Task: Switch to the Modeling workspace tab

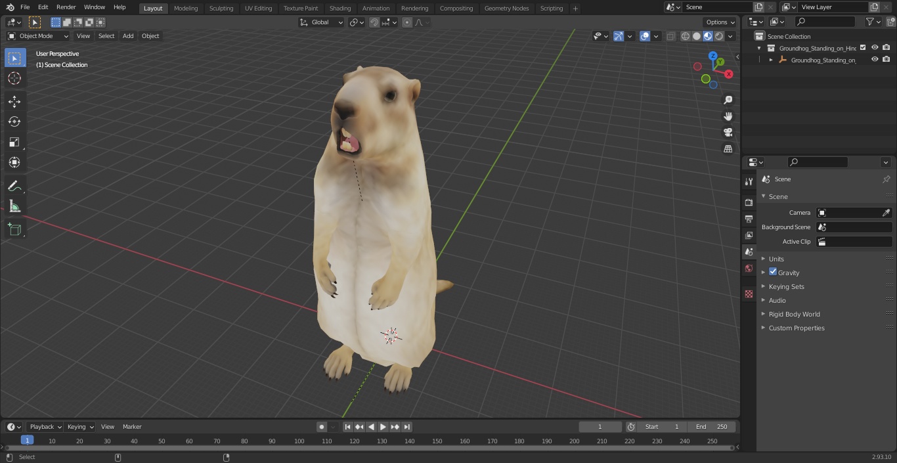Action: [x=186, y=8]
